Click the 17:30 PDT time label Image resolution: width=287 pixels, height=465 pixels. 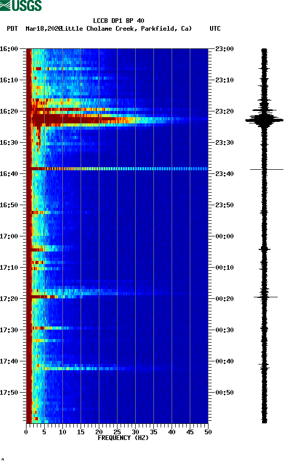(x=9, y=330)
